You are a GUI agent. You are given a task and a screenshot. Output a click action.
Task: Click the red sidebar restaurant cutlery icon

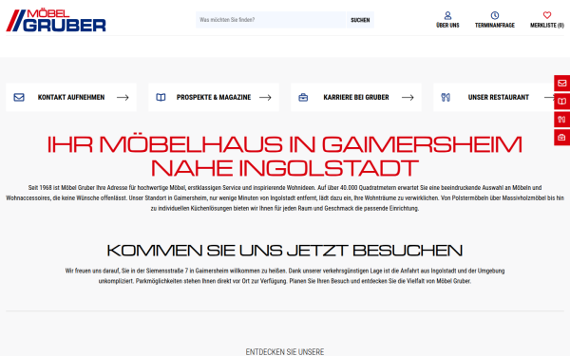coord(562,120)
